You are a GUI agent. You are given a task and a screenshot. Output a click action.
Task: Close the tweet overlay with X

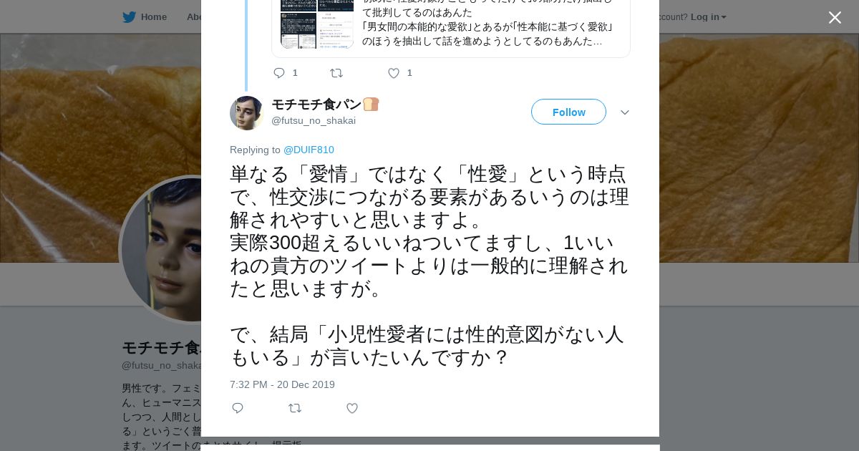(x=835, y=17)
